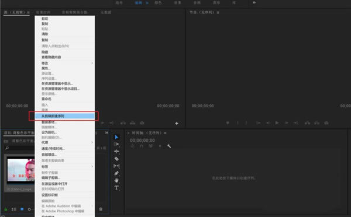The width and height of the screenshot is (351, 217).
Task: Select the Ripple Edit tool
Action: tap(116, 151)
